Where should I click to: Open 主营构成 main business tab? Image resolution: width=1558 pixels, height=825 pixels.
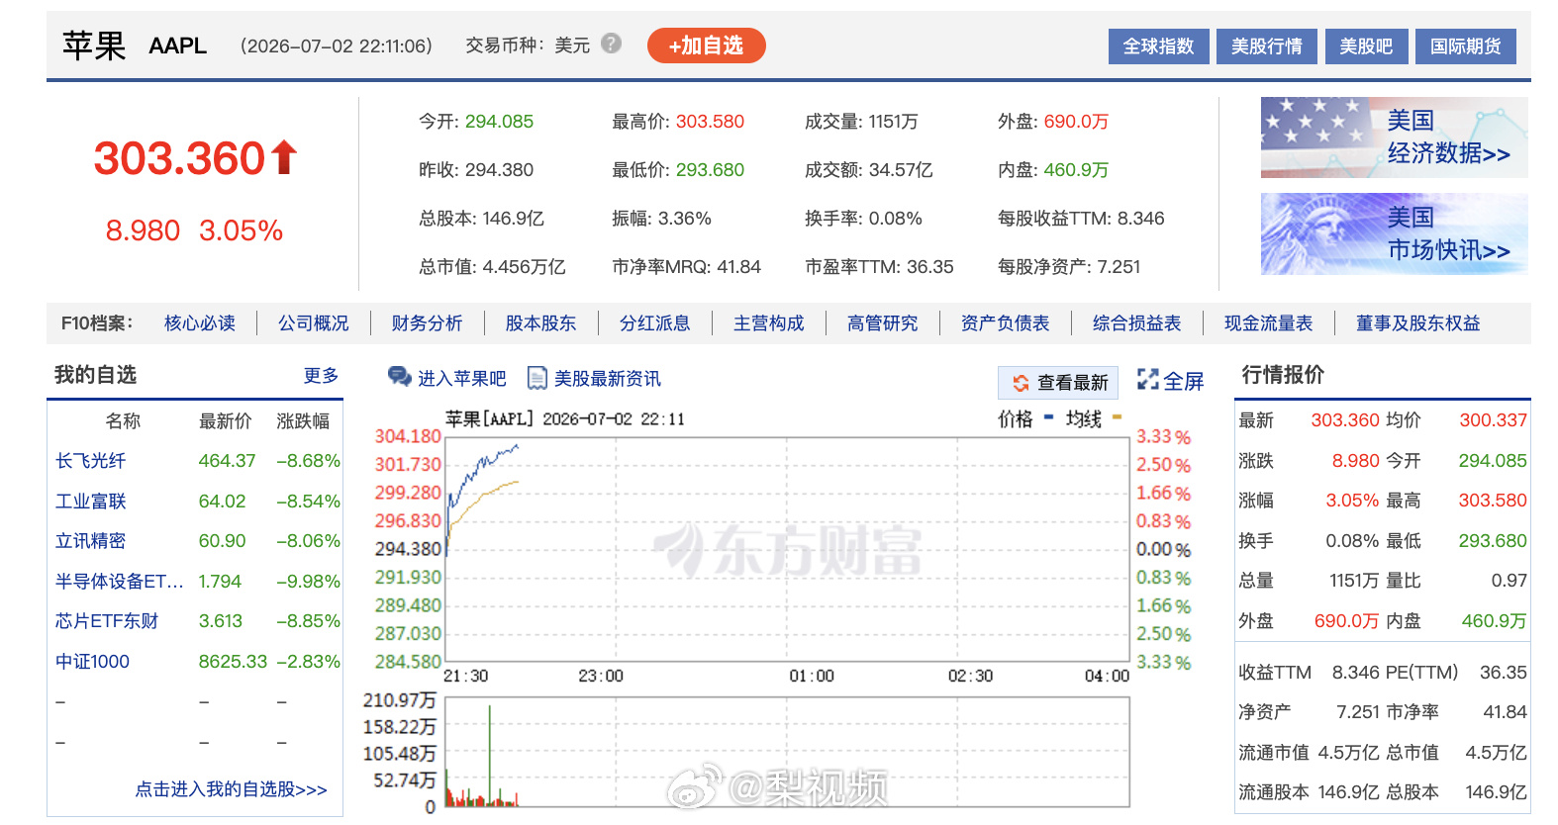pyautogui.click(x=769, y=323)
